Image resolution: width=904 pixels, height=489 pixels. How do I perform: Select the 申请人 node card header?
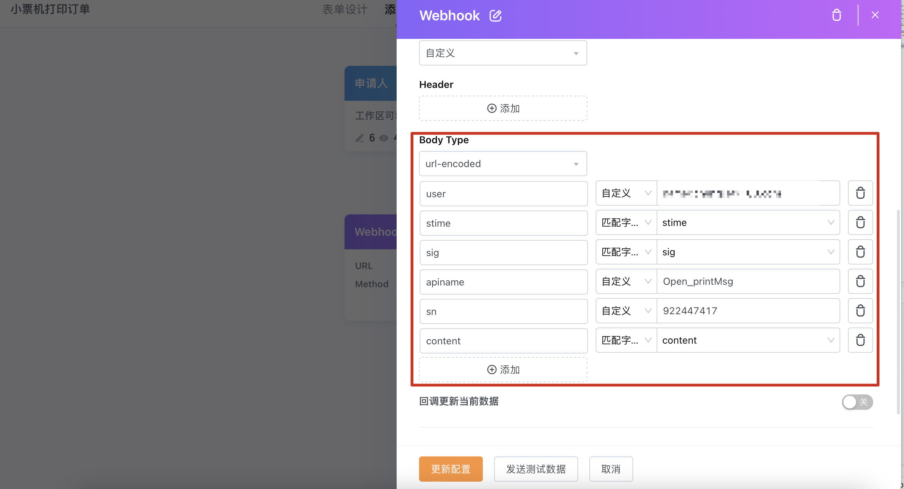[371, 83]
